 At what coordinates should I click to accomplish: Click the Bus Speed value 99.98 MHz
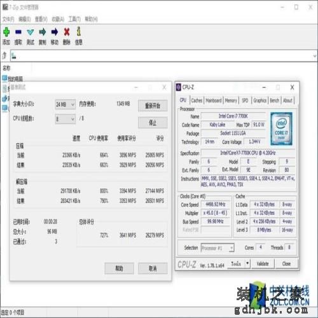click(216, 221)
